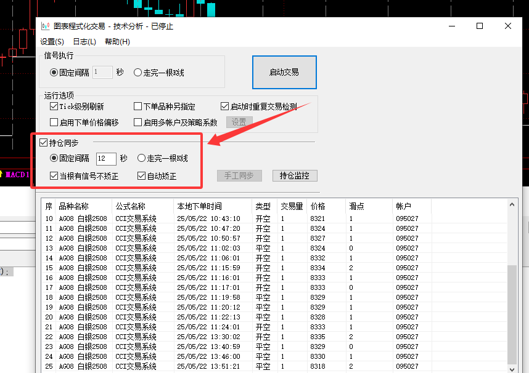Click the 持仓监控 button

point(295,175)
